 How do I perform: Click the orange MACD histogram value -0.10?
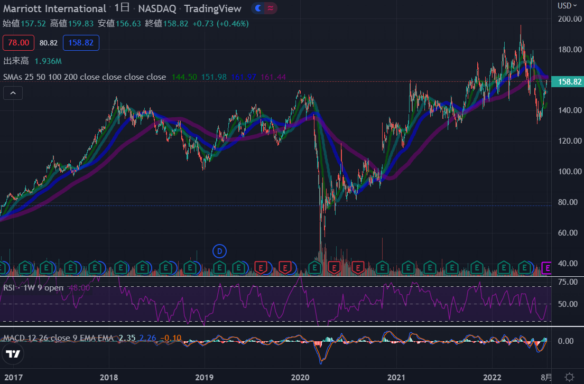click(x=171, y=338)
